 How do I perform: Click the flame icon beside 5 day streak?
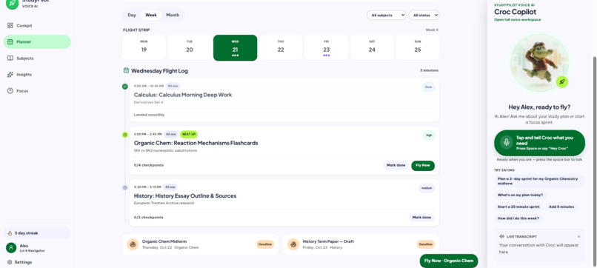(x=10, y=233)
